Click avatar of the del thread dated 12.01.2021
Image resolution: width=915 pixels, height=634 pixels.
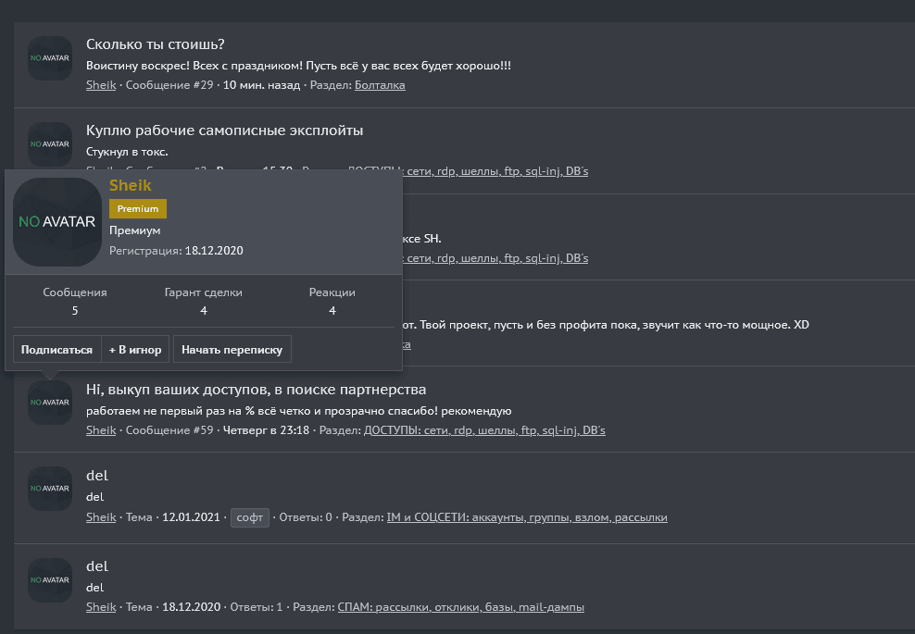tap(50, 489)
